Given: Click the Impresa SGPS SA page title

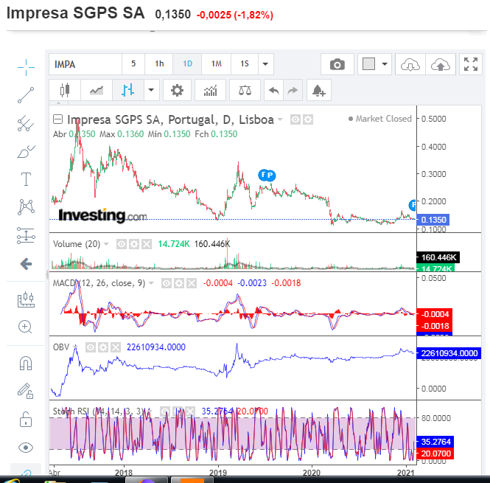Looking at the screenshot, I should point(75,13).
